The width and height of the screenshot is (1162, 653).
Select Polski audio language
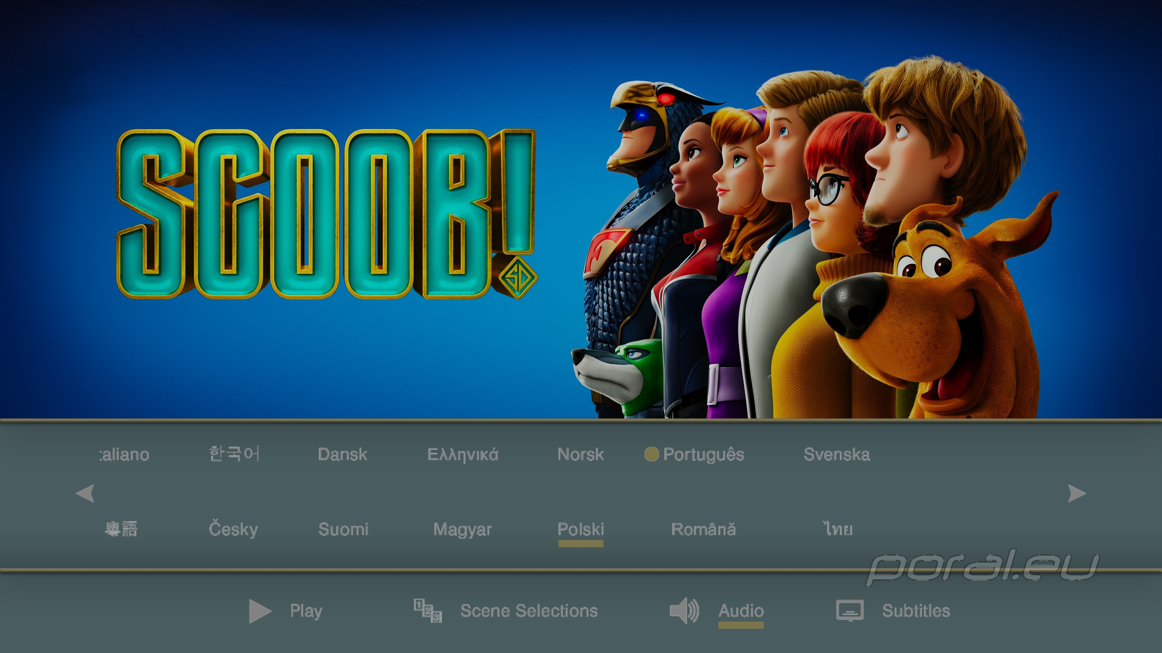pos(581,529)
